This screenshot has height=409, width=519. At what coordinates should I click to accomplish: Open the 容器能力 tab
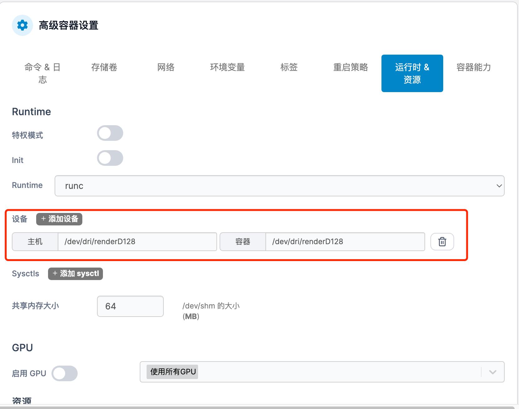(x=473, y=67)
